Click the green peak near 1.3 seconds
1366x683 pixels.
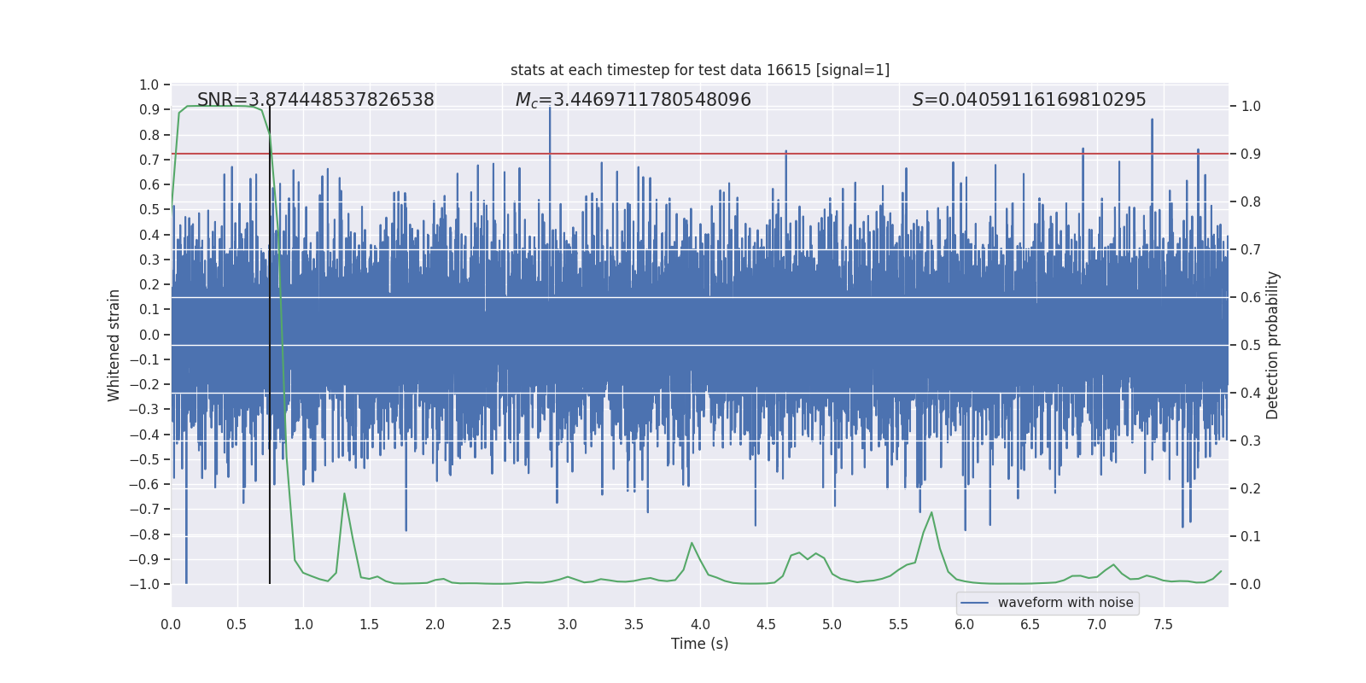coord(344,495)
